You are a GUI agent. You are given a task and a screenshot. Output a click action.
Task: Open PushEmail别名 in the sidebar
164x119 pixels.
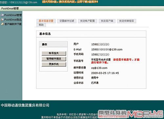tap(13, 20)
